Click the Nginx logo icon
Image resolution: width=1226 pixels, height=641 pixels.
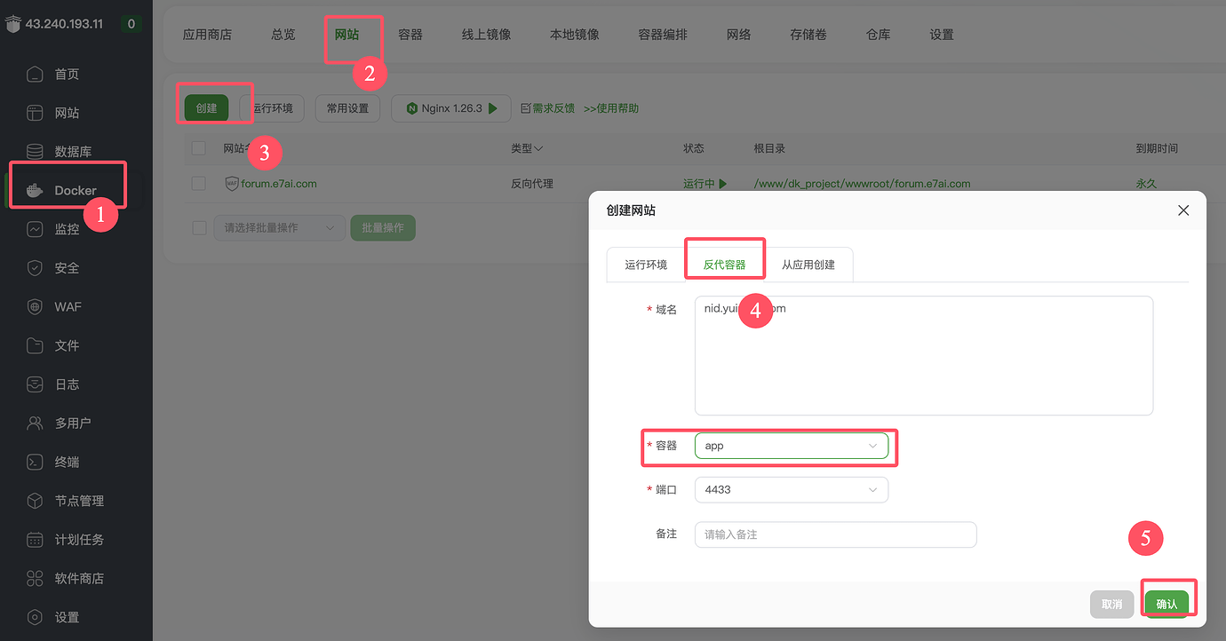[x=411, y=108]
